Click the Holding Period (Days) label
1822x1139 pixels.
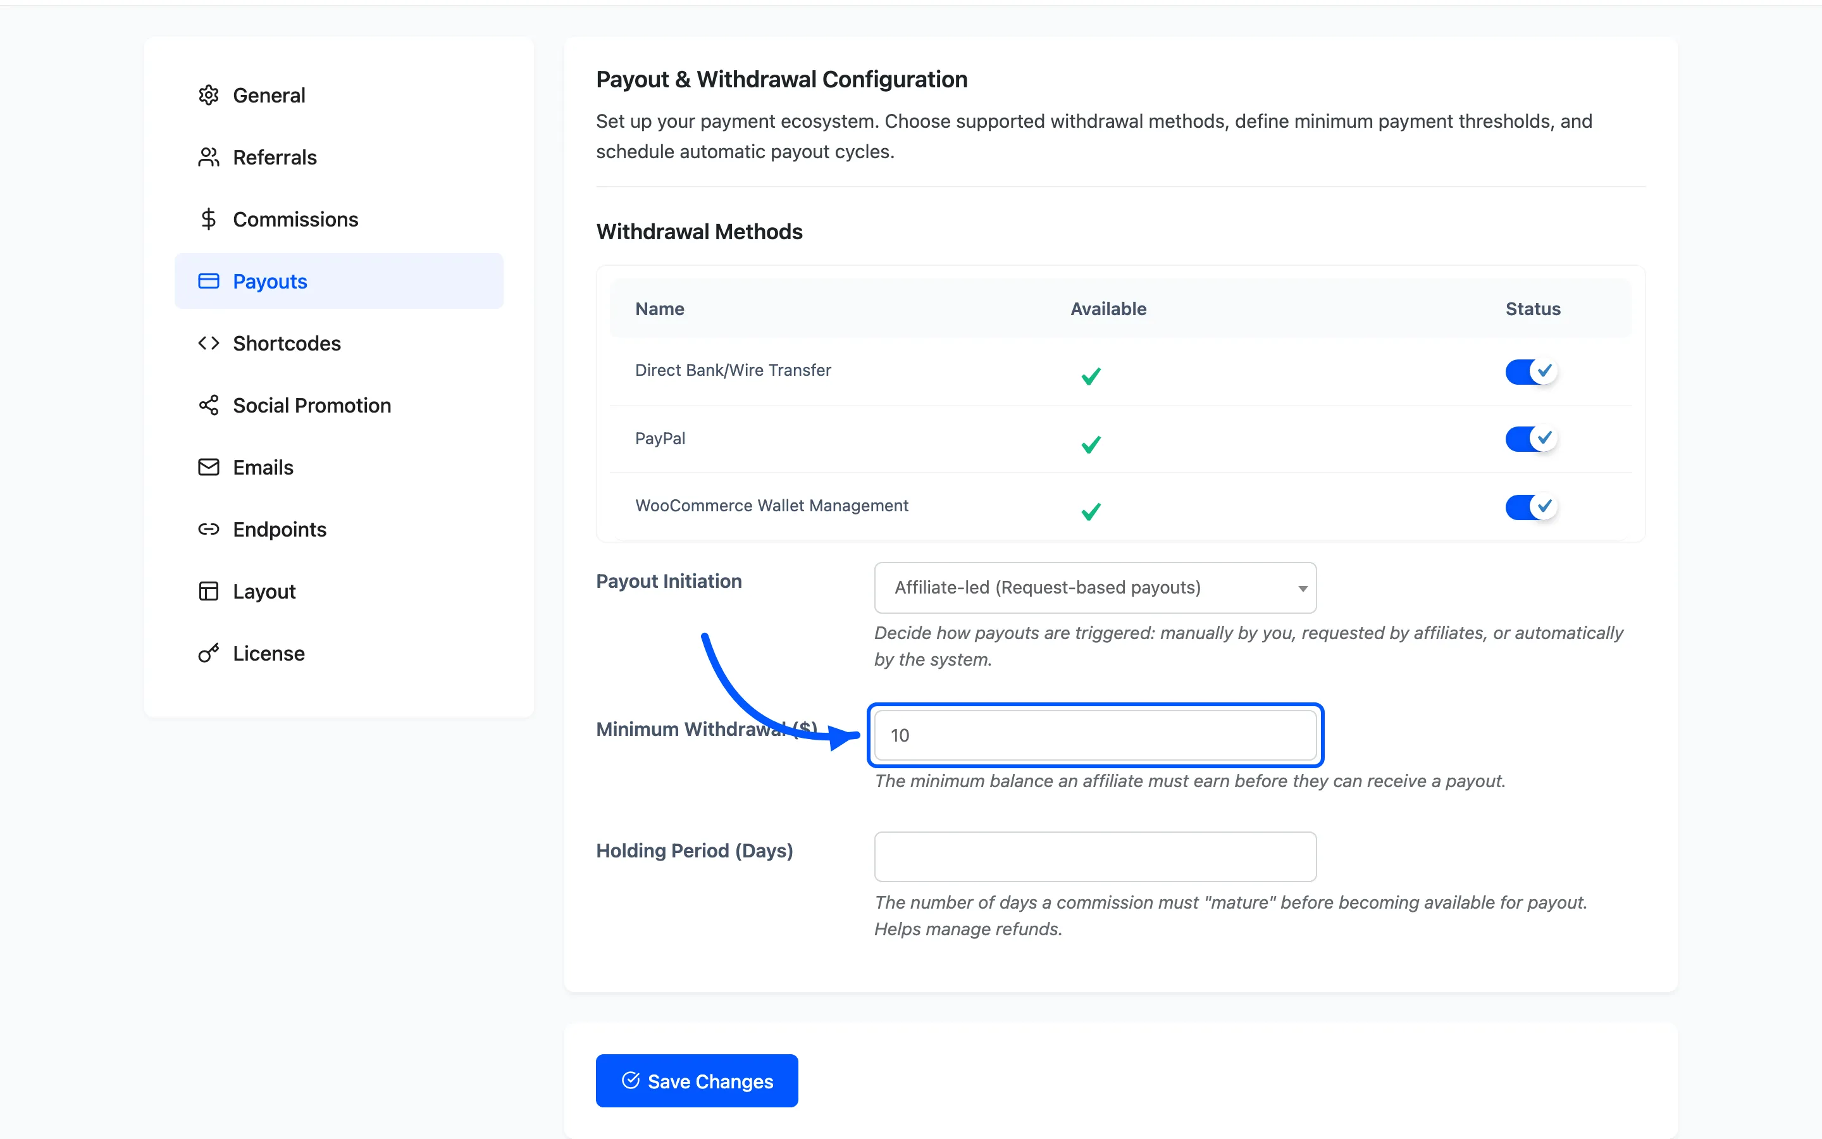[694, 850]
